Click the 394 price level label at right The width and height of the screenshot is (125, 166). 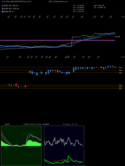pos(120,85)
